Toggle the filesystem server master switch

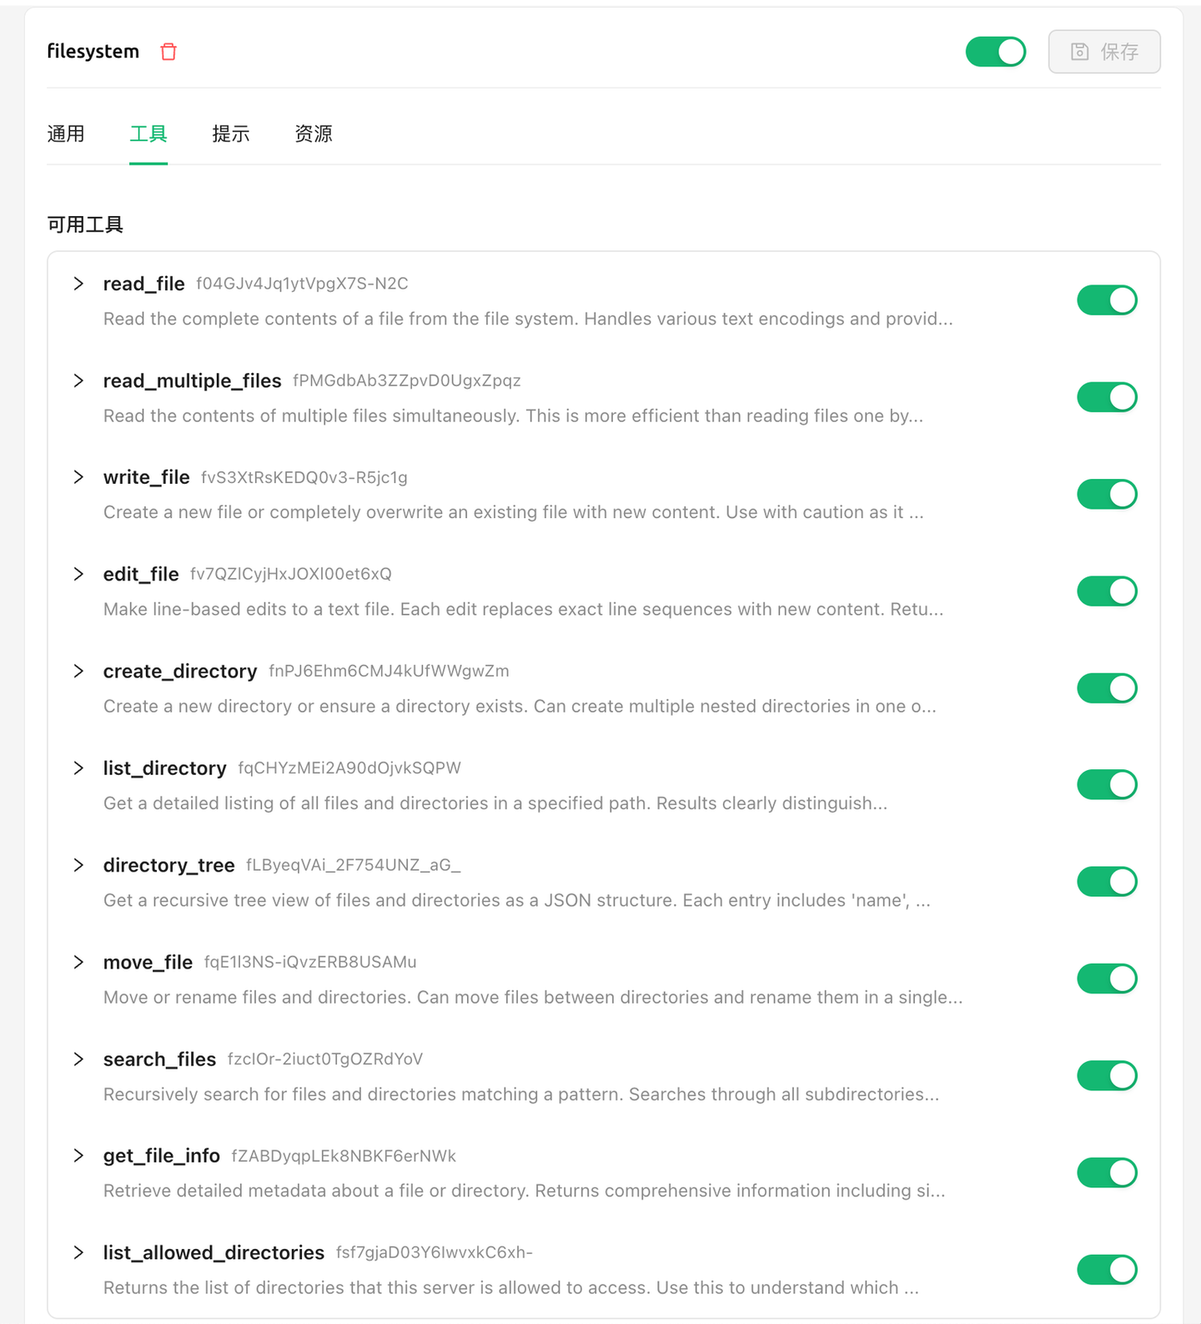click(995, 52)
